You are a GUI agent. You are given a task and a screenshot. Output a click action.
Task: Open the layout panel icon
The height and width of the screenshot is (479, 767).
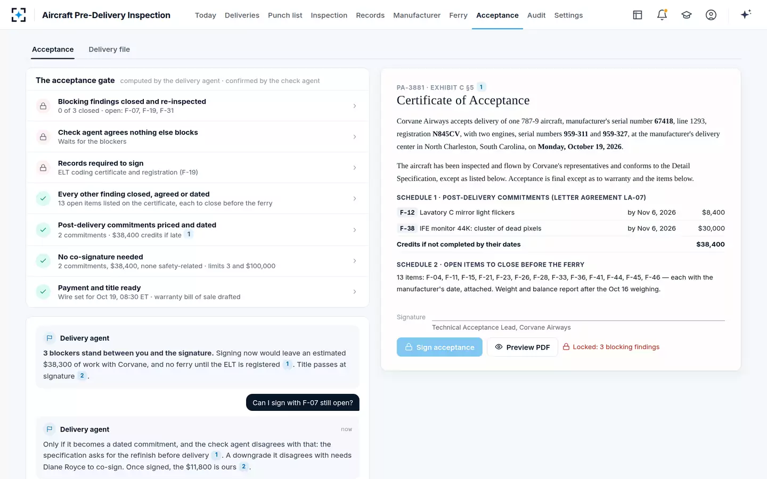coord(638,15)
